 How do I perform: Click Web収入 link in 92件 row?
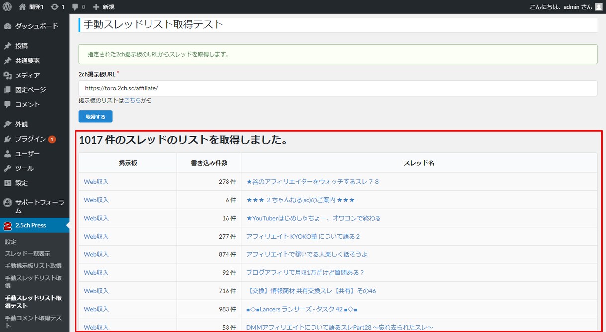[96, 272]
